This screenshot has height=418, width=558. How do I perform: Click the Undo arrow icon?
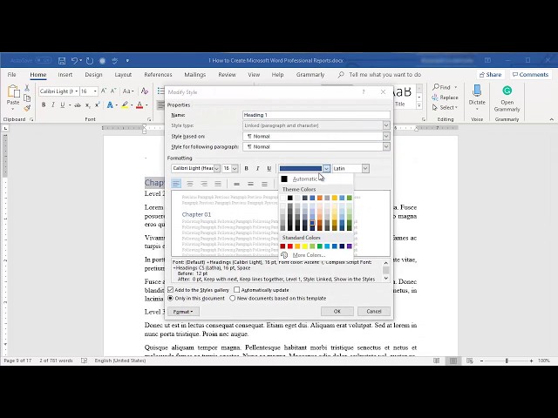coord(74,61)
